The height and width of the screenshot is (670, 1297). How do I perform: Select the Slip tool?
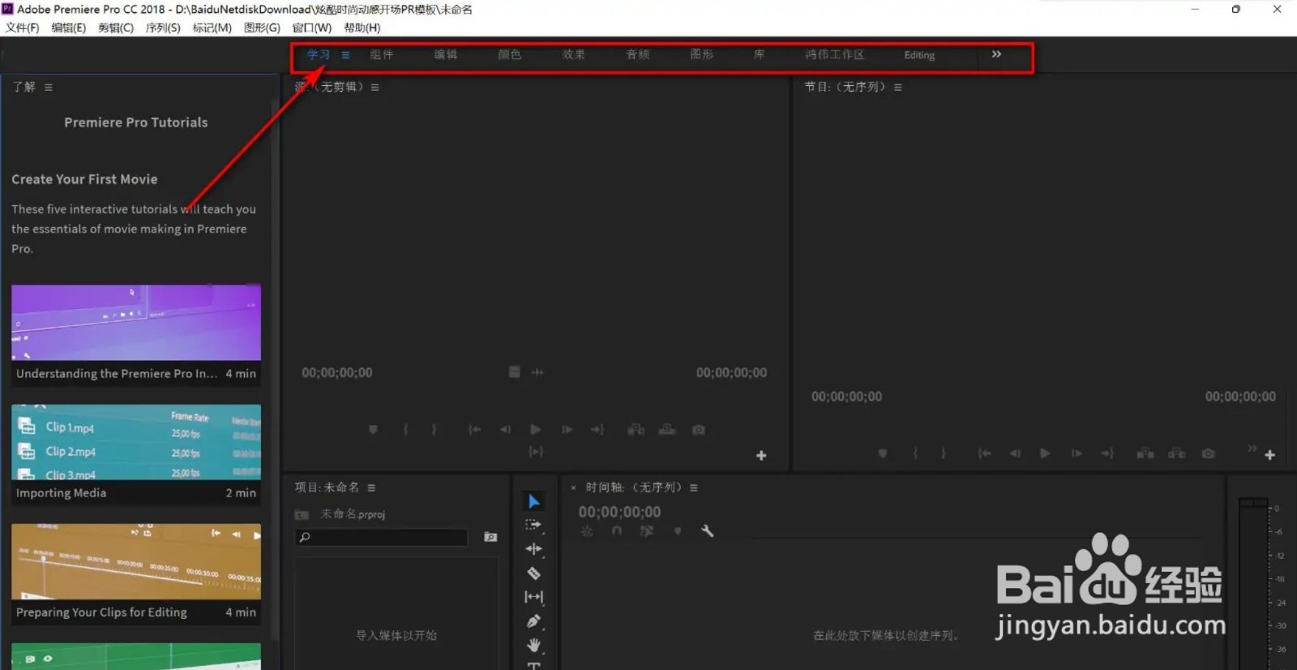click(x=533, y=597)
